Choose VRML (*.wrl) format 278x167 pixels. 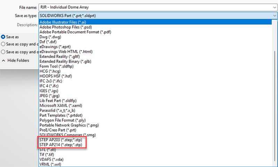(x=155, y=164)
